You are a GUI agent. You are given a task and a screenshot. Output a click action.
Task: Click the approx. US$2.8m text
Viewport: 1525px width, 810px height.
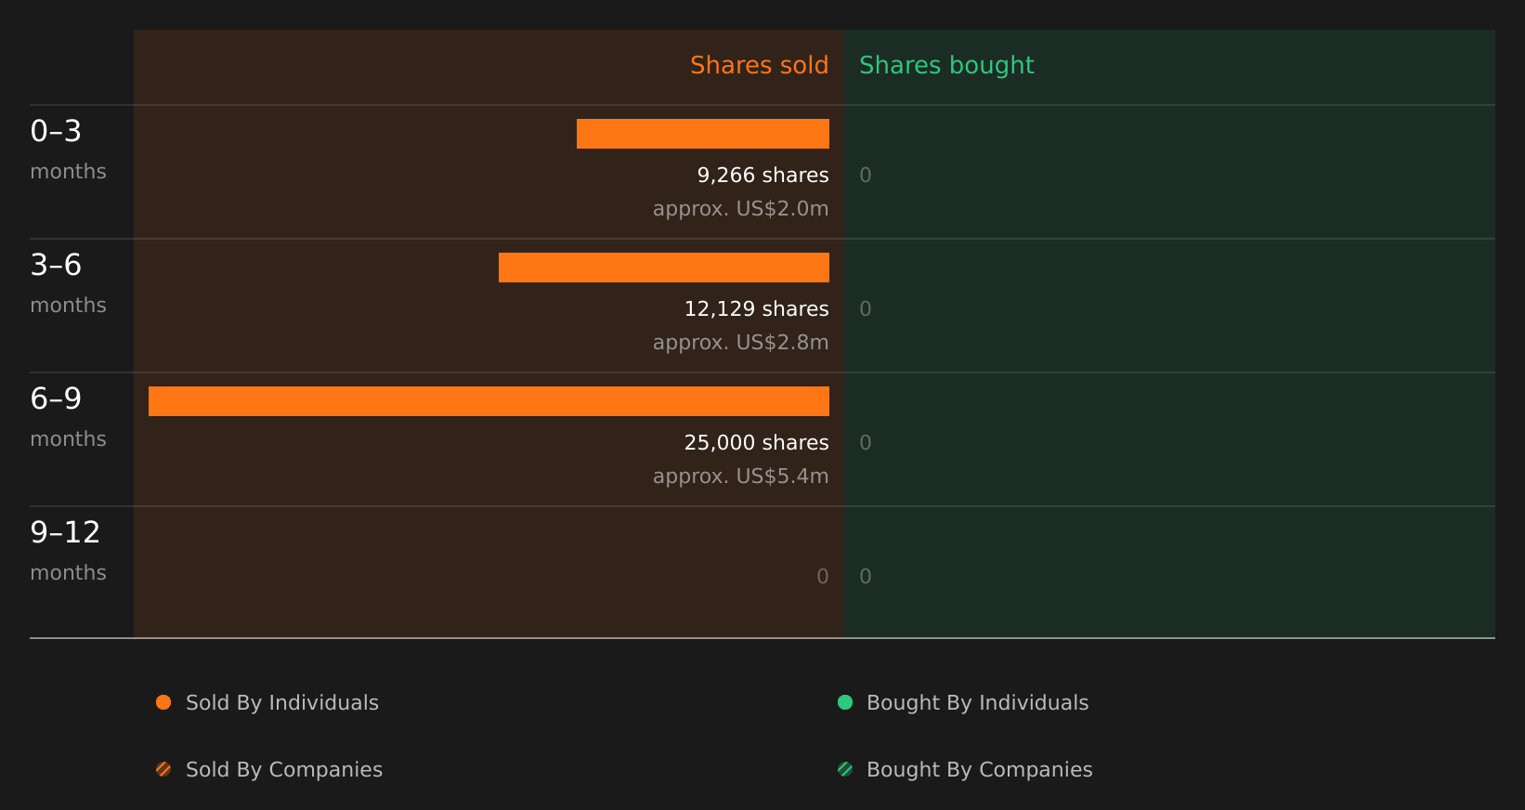click(x=741, y=343)
